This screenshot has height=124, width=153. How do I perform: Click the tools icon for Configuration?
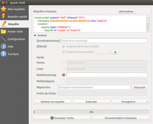coord(3,39)
